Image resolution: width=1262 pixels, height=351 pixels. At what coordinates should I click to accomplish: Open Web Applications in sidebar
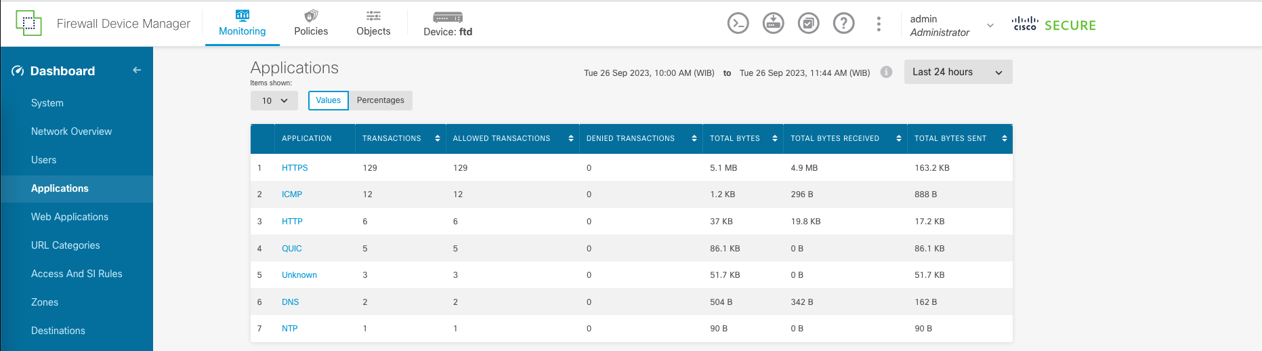(70, 217)
